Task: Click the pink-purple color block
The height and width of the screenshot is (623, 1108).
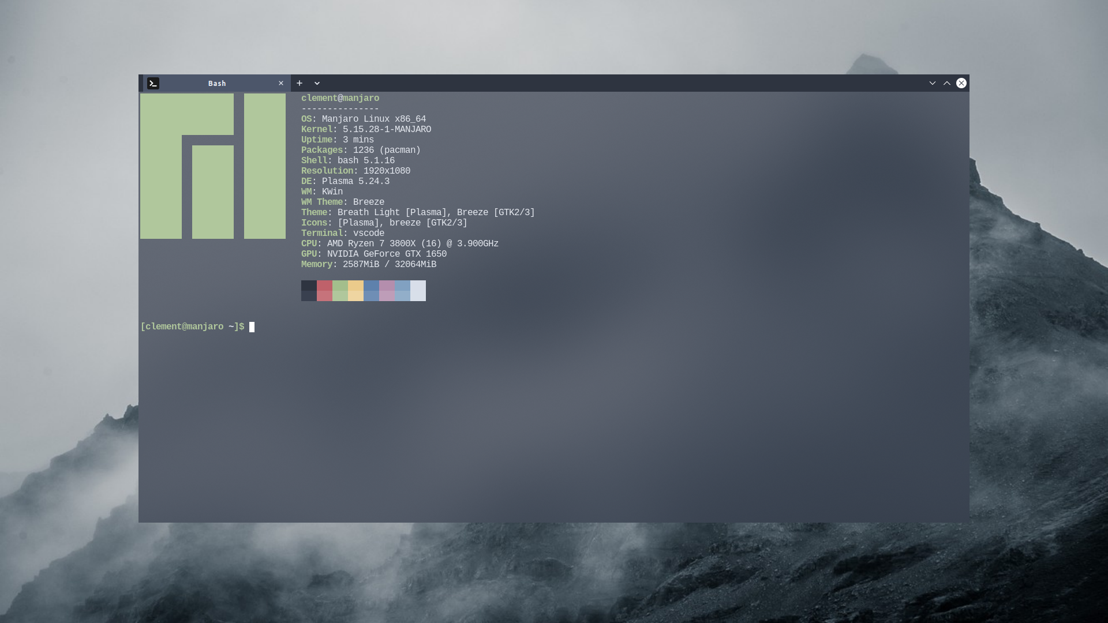Action: point(387,291)
